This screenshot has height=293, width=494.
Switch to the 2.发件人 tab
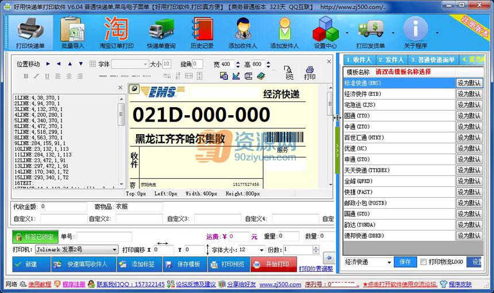[391, 60]
